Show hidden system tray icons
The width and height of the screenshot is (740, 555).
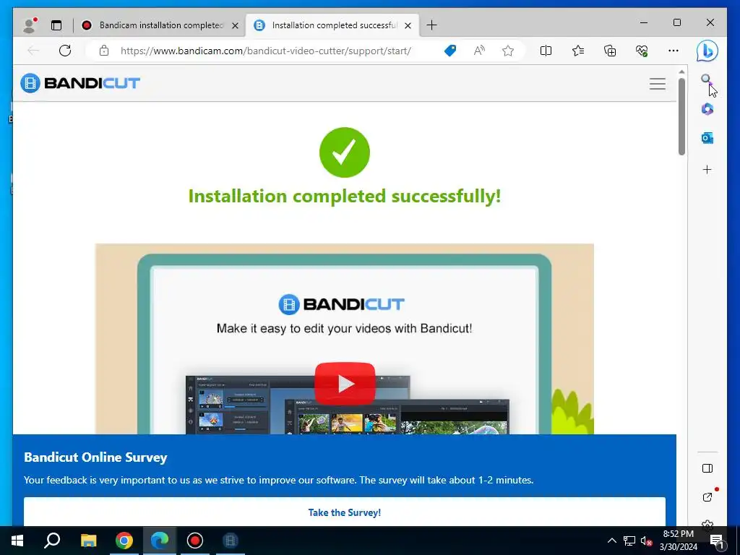pyautogui.click(x=611, y=541)
